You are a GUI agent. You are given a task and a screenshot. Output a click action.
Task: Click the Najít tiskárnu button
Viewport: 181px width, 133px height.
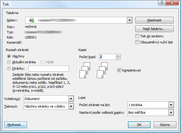click(154, 29)
